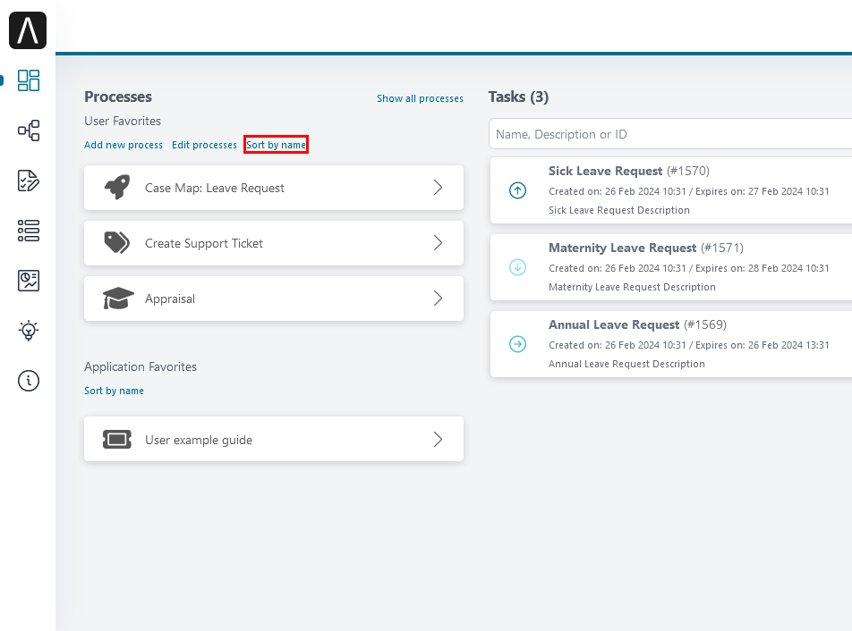This screenshot has width=852, height=631.
Task: Start the Case Map: Leave Request process
Action: click(274, 188)
